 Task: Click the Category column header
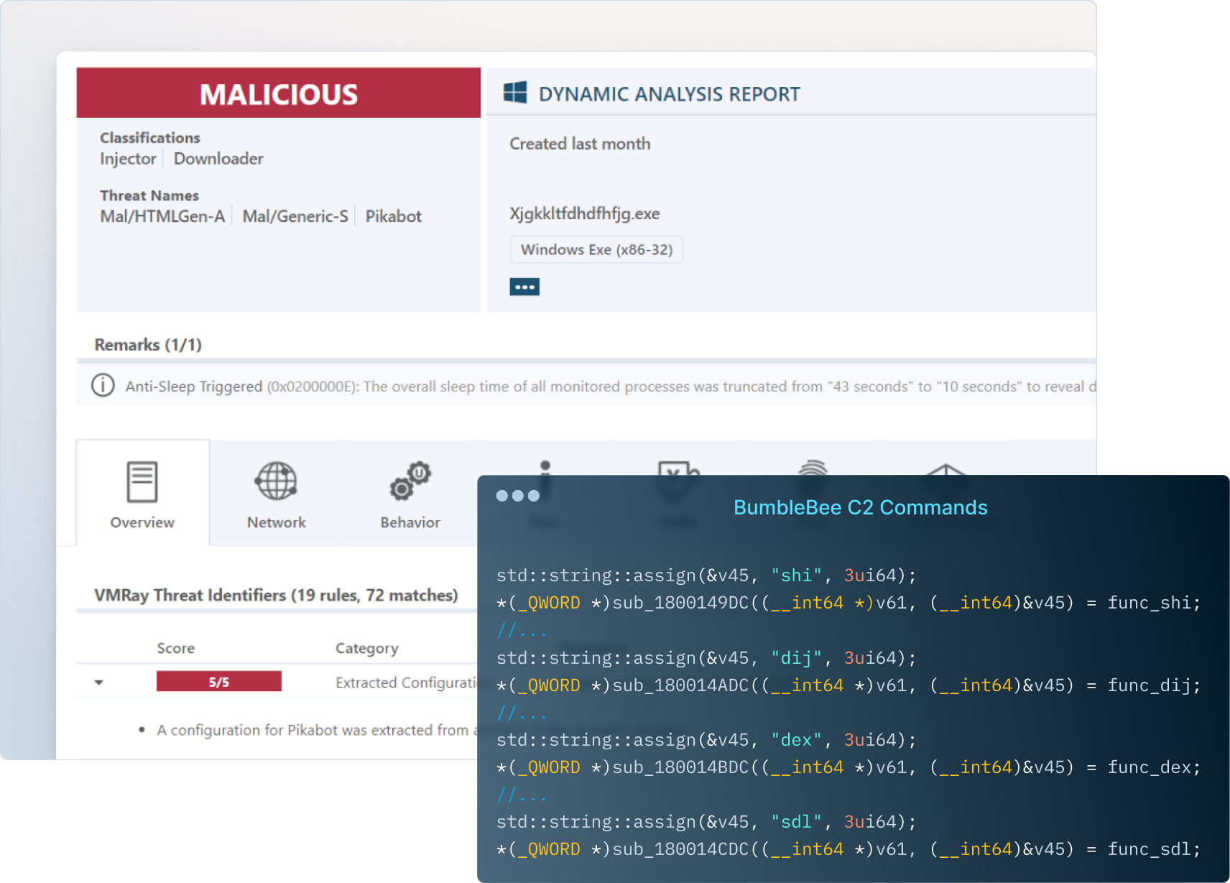[366, 648]
